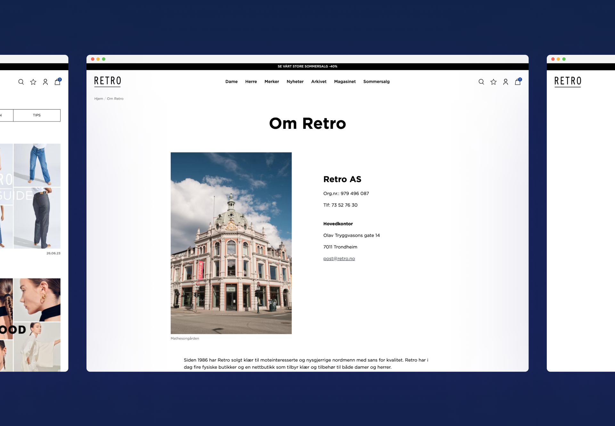Open favorites star icon in center window

click(493, 82)
